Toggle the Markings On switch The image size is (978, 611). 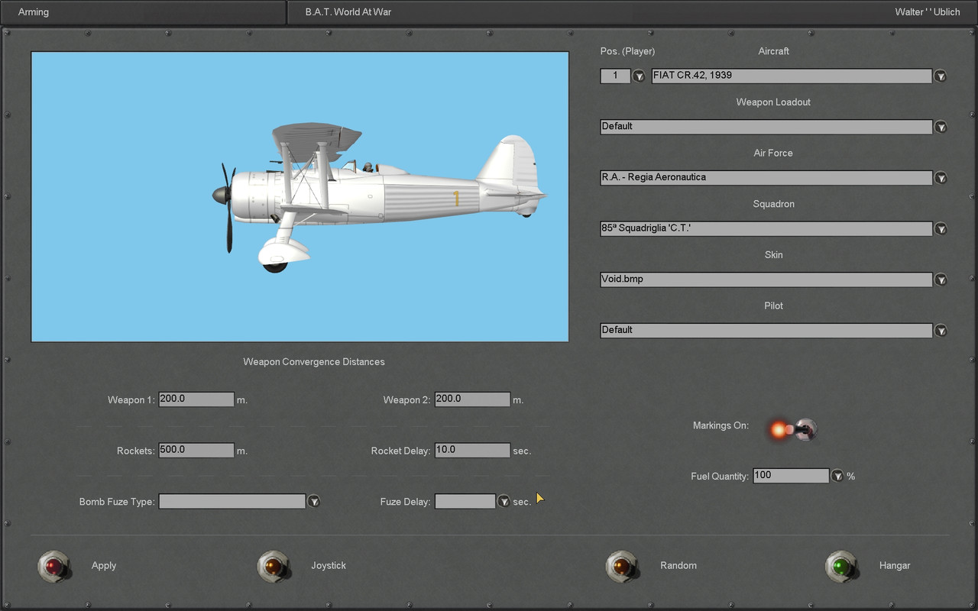pos(793,429)
